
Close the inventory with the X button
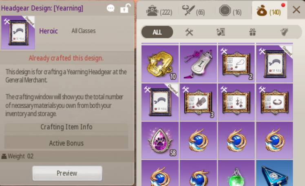tap(296, 9)
